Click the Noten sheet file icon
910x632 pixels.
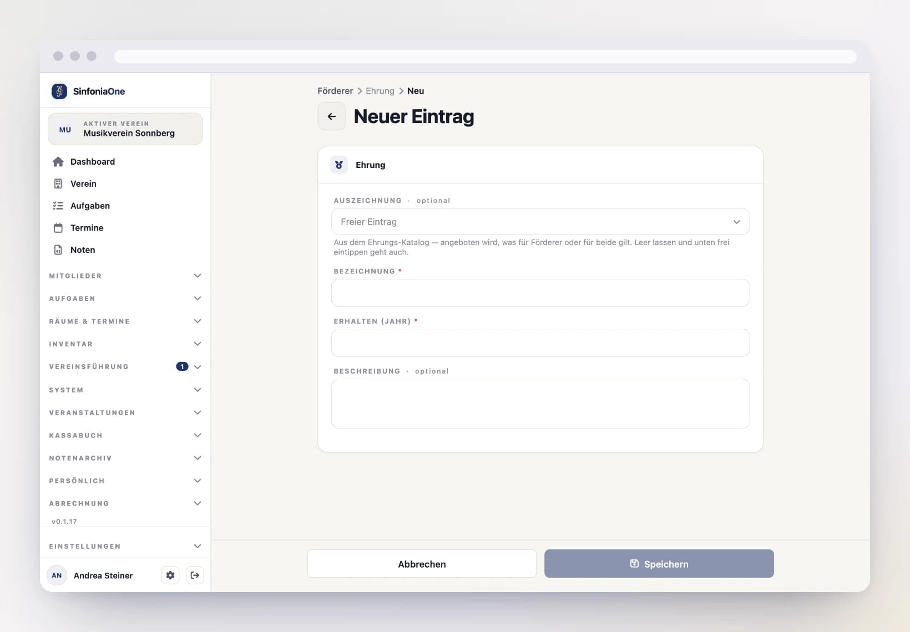coord(58,250)
